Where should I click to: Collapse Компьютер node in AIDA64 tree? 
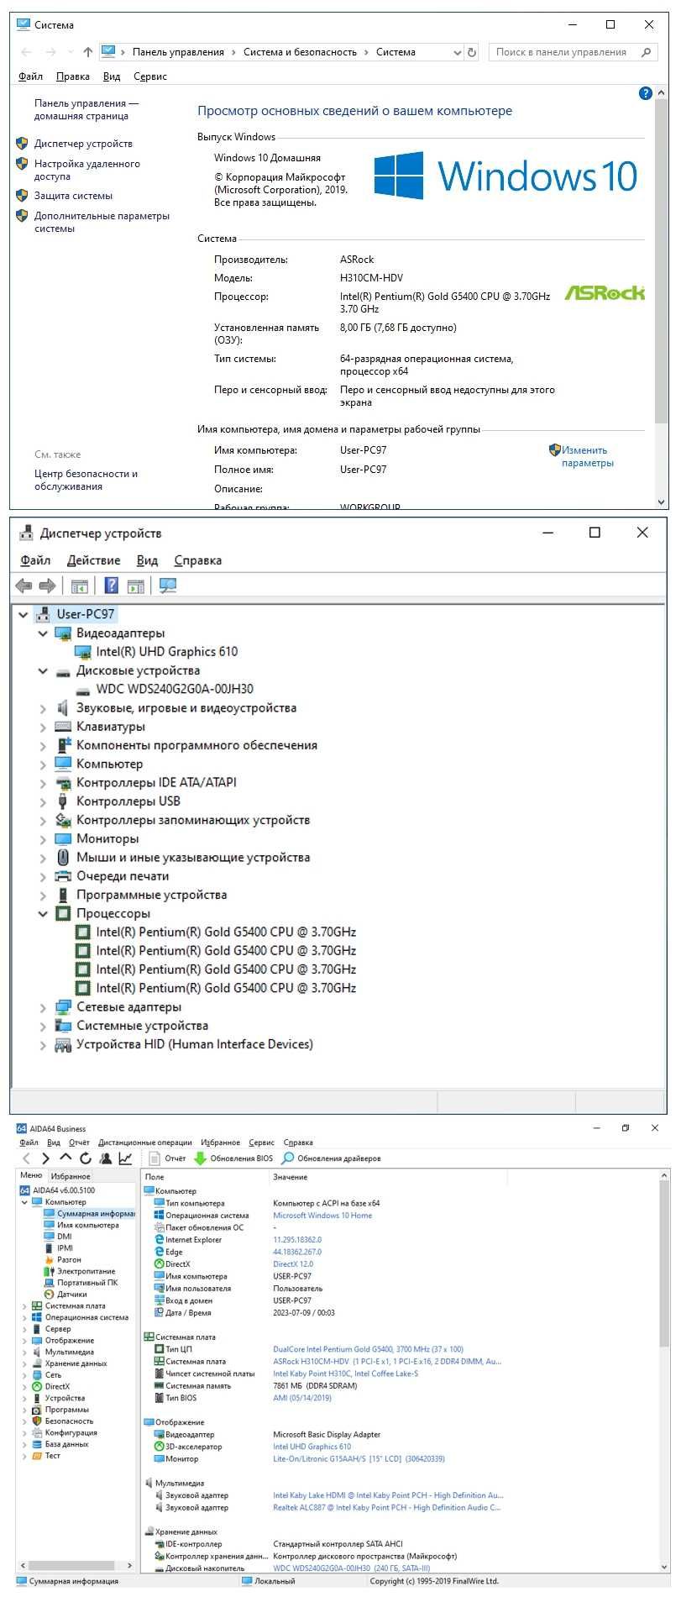tap(24, 1202)
